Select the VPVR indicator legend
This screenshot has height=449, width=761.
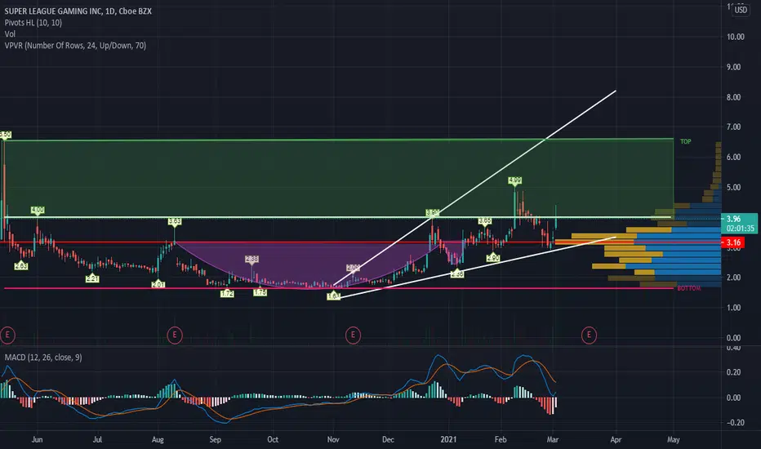(x=75, y=45)
